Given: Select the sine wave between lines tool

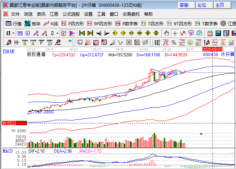Looking at the screenshot, I should 215,43.
